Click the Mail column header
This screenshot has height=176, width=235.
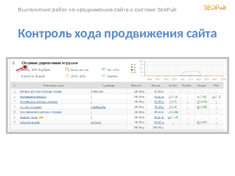tap(216, 85)
